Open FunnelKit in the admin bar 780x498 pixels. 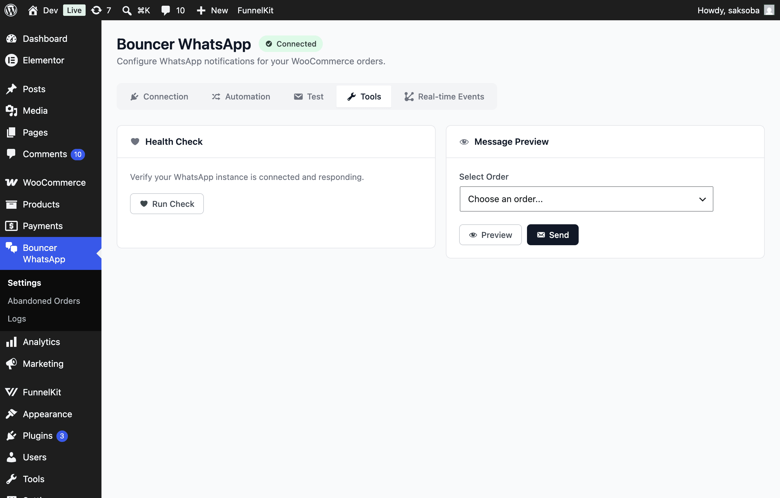click(x=255, y=10)
